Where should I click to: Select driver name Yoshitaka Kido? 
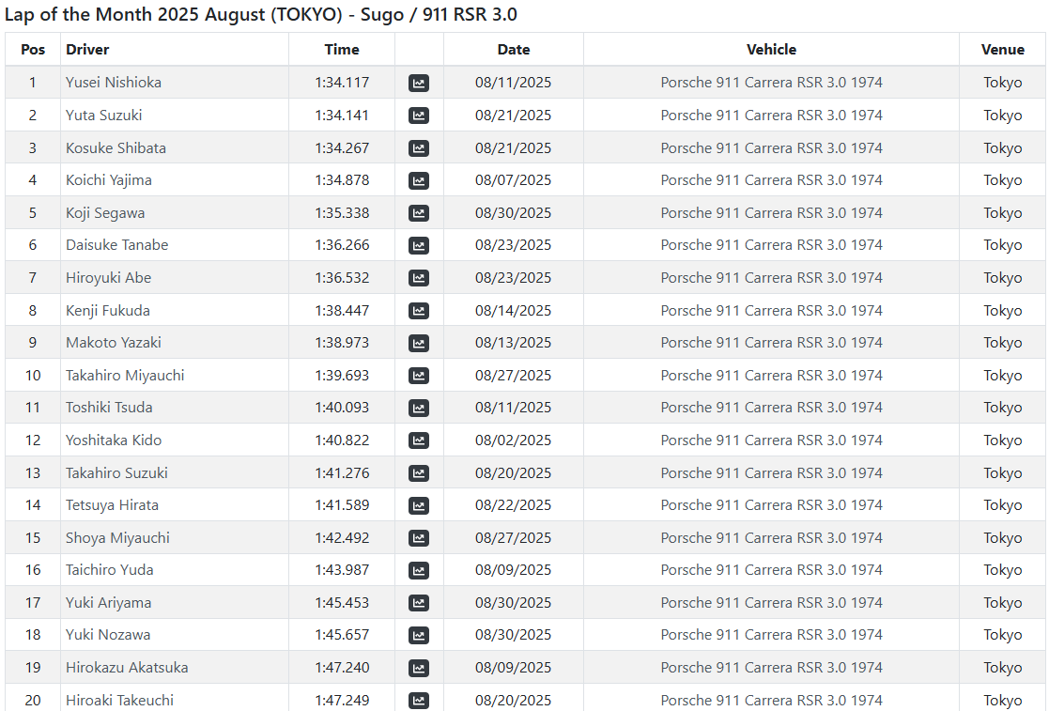tap(114, 441)
